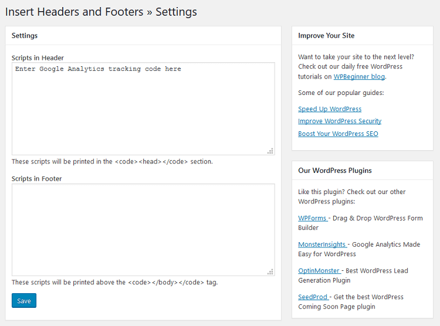
Task: Open the Boost Your WordPress SEO guide
Action: tap(338, 134)
